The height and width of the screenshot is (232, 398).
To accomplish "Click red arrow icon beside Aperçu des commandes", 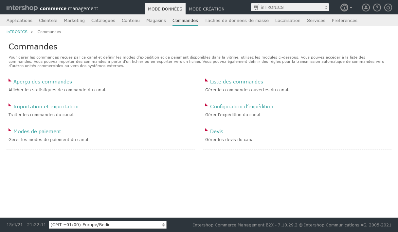I will pyautogui.click(x=10, y=80).
